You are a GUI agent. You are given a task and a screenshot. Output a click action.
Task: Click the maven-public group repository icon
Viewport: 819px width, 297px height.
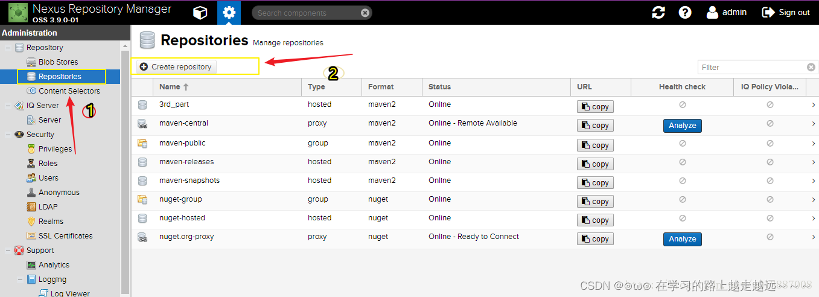142,144
